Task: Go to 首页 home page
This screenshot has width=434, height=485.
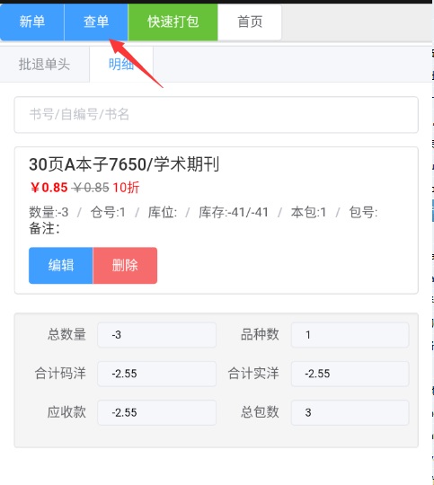Action: coord(250,22)
